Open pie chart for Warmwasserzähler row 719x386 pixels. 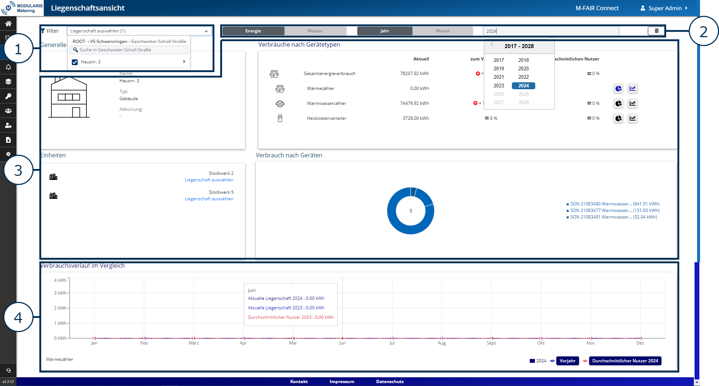618,103
